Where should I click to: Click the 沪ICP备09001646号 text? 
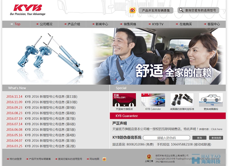click(165, 162)
